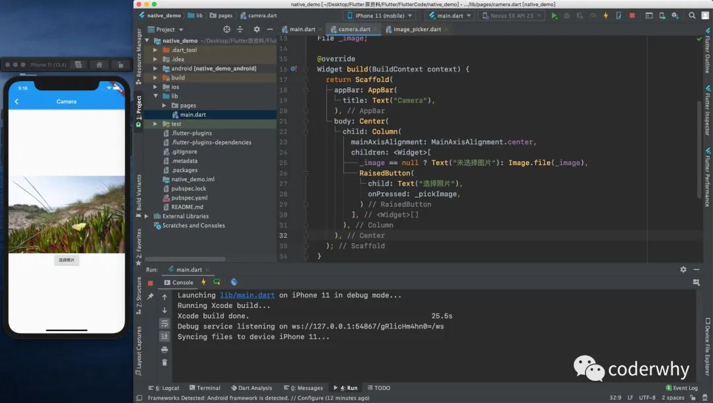Click the lib/main.dart link in console
Viewport: 713px width, 403px height.
[247, 295]
